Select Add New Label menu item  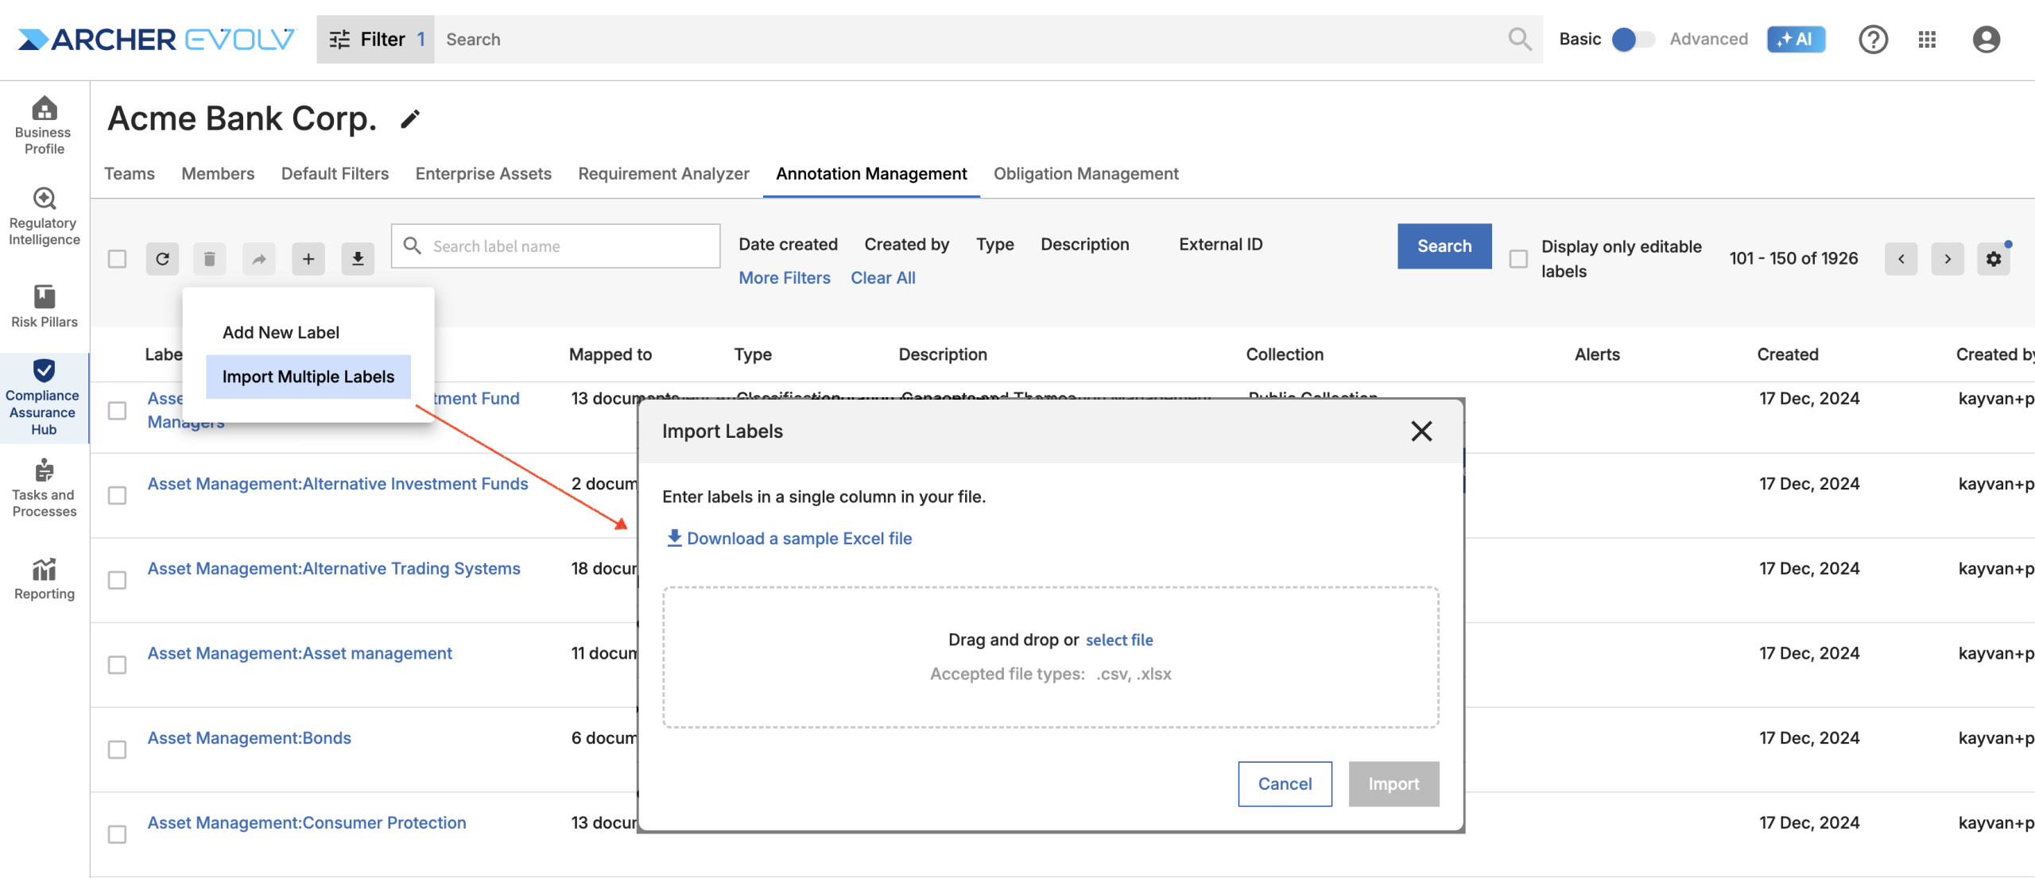(x=281, y=332)
